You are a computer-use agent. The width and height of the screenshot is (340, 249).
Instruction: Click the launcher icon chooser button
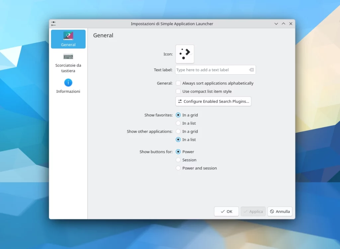(185, 54)
